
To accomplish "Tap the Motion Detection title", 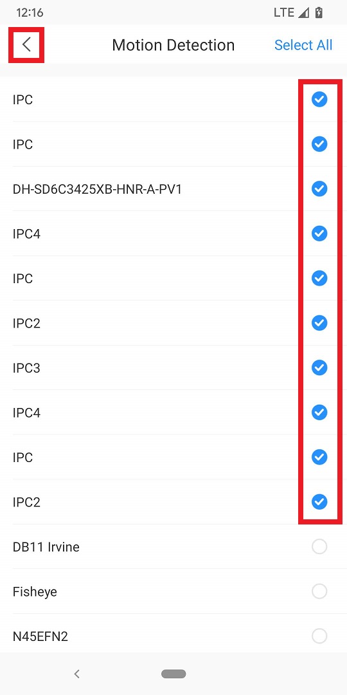I will click(x=173, y=45).
